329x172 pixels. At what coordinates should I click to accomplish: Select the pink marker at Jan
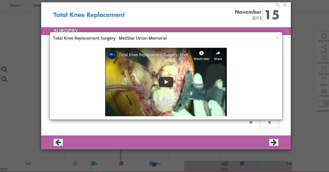226,164
